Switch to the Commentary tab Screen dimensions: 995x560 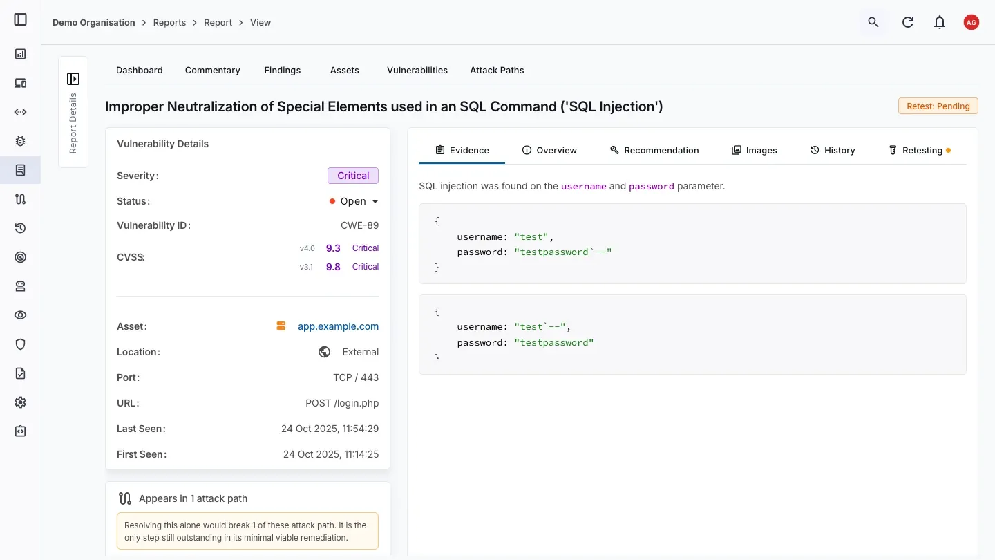click(213, 70)
